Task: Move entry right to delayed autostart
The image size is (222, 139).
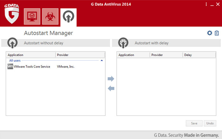Action: [x=111, y=79]
